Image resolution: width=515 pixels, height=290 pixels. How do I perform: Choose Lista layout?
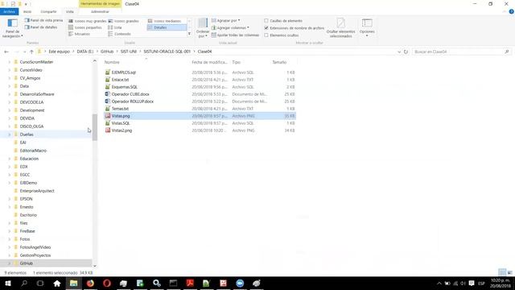coord(115,27)
